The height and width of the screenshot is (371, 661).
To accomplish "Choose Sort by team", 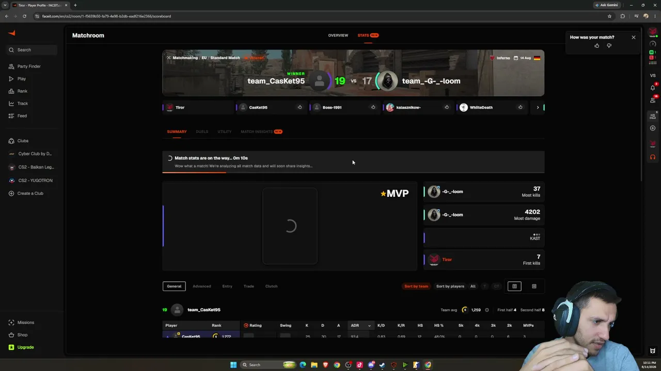I will 416,286.
